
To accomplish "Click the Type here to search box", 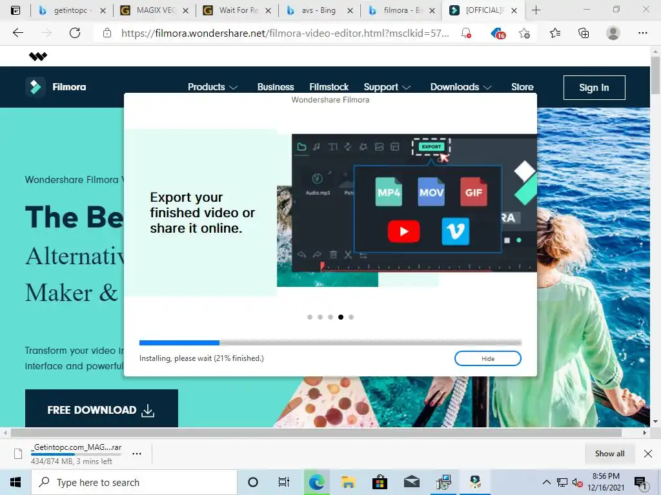I will (134, 482).
